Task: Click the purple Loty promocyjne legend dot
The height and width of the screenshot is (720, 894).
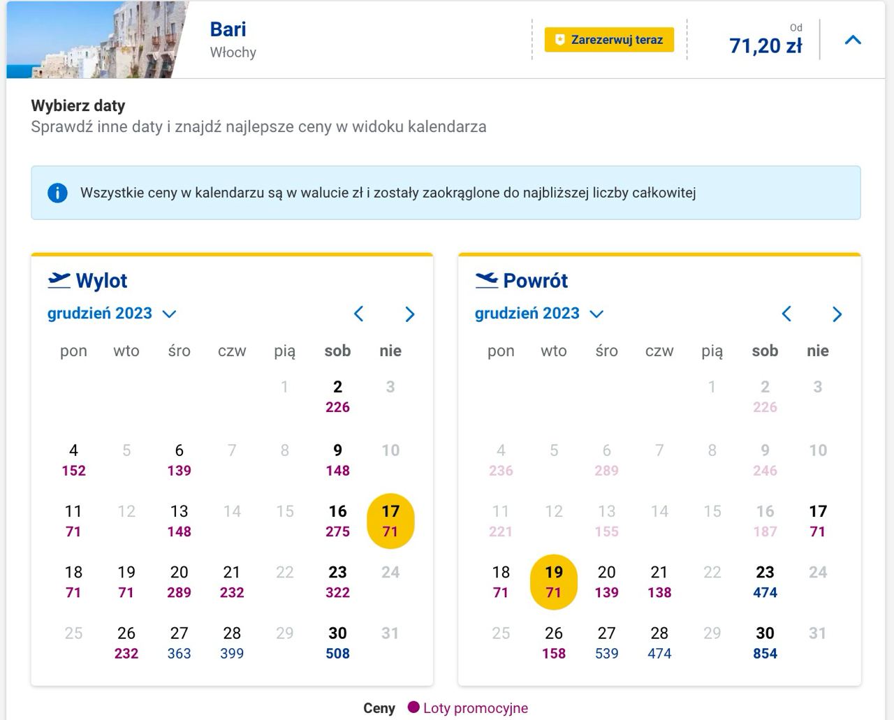Action: (x=413, y=707)
